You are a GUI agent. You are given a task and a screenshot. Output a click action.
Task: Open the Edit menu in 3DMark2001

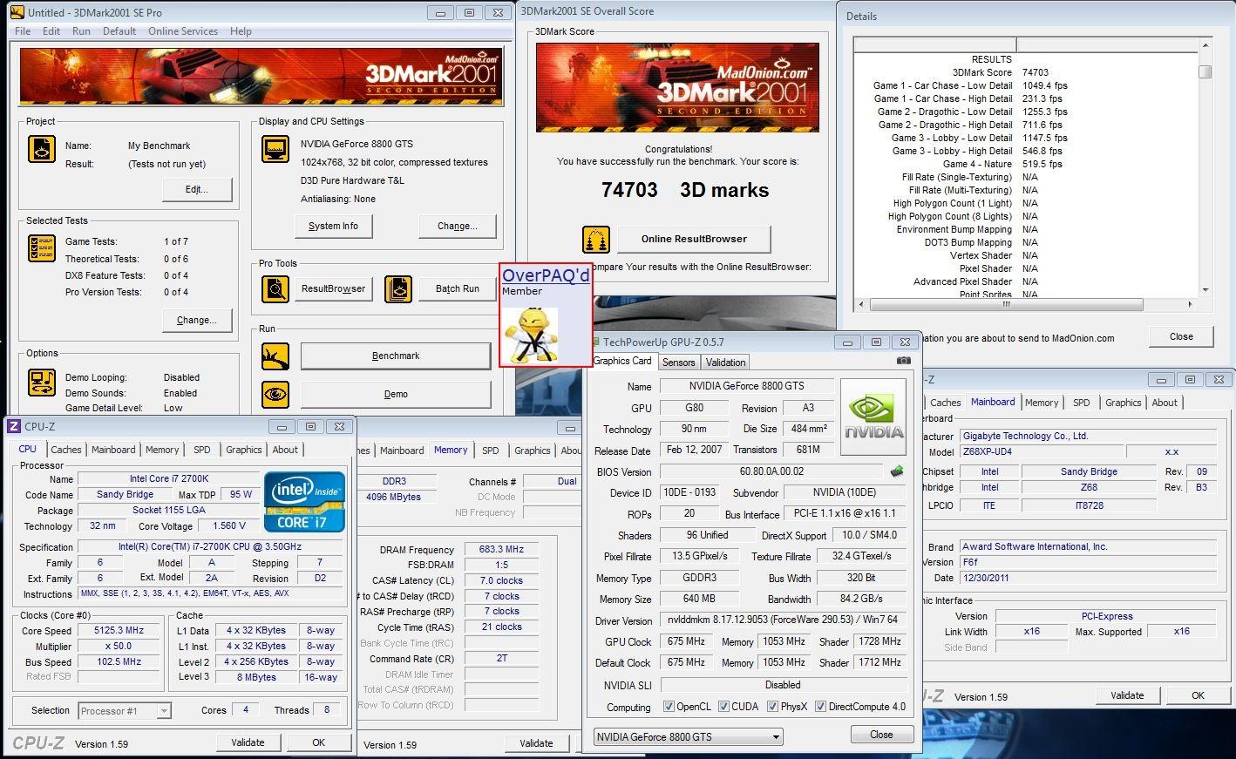tap(51, 31)
